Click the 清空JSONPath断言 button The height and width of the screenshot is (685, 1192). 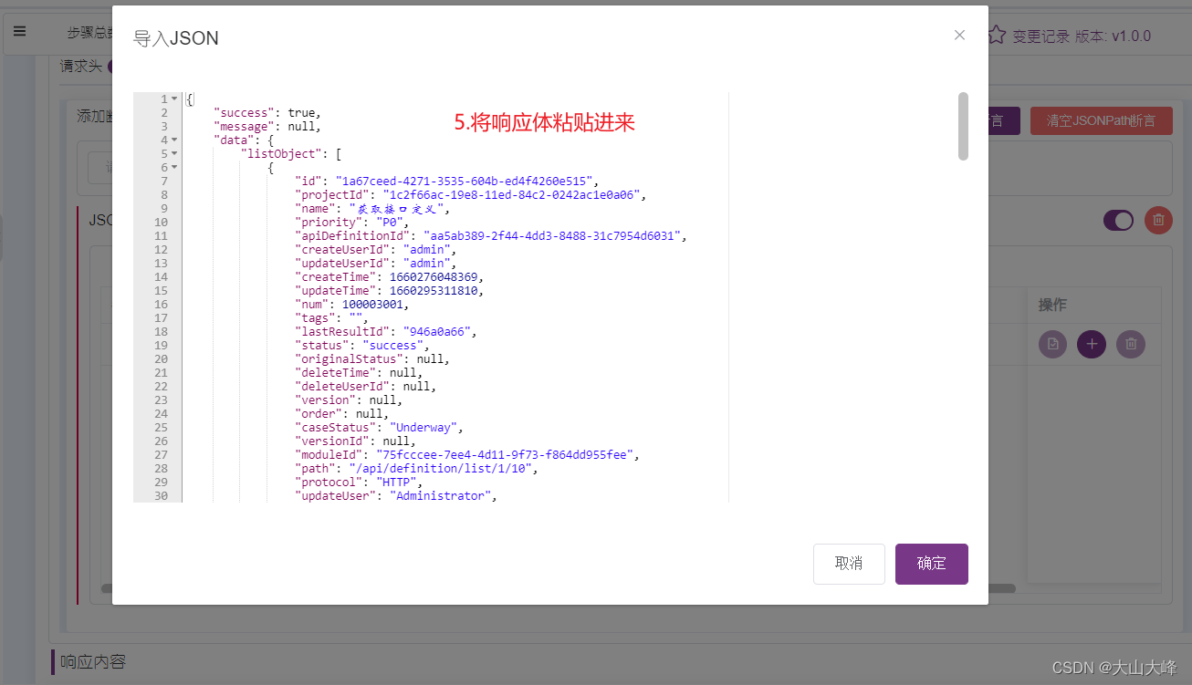click(1101, 120)
